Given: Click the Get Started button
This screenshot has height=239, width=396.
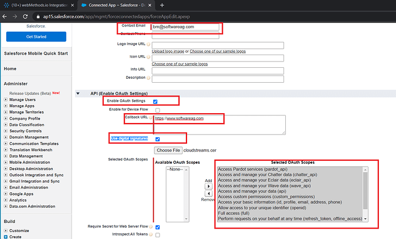Looking at the screenshot, I should point(36,37).
